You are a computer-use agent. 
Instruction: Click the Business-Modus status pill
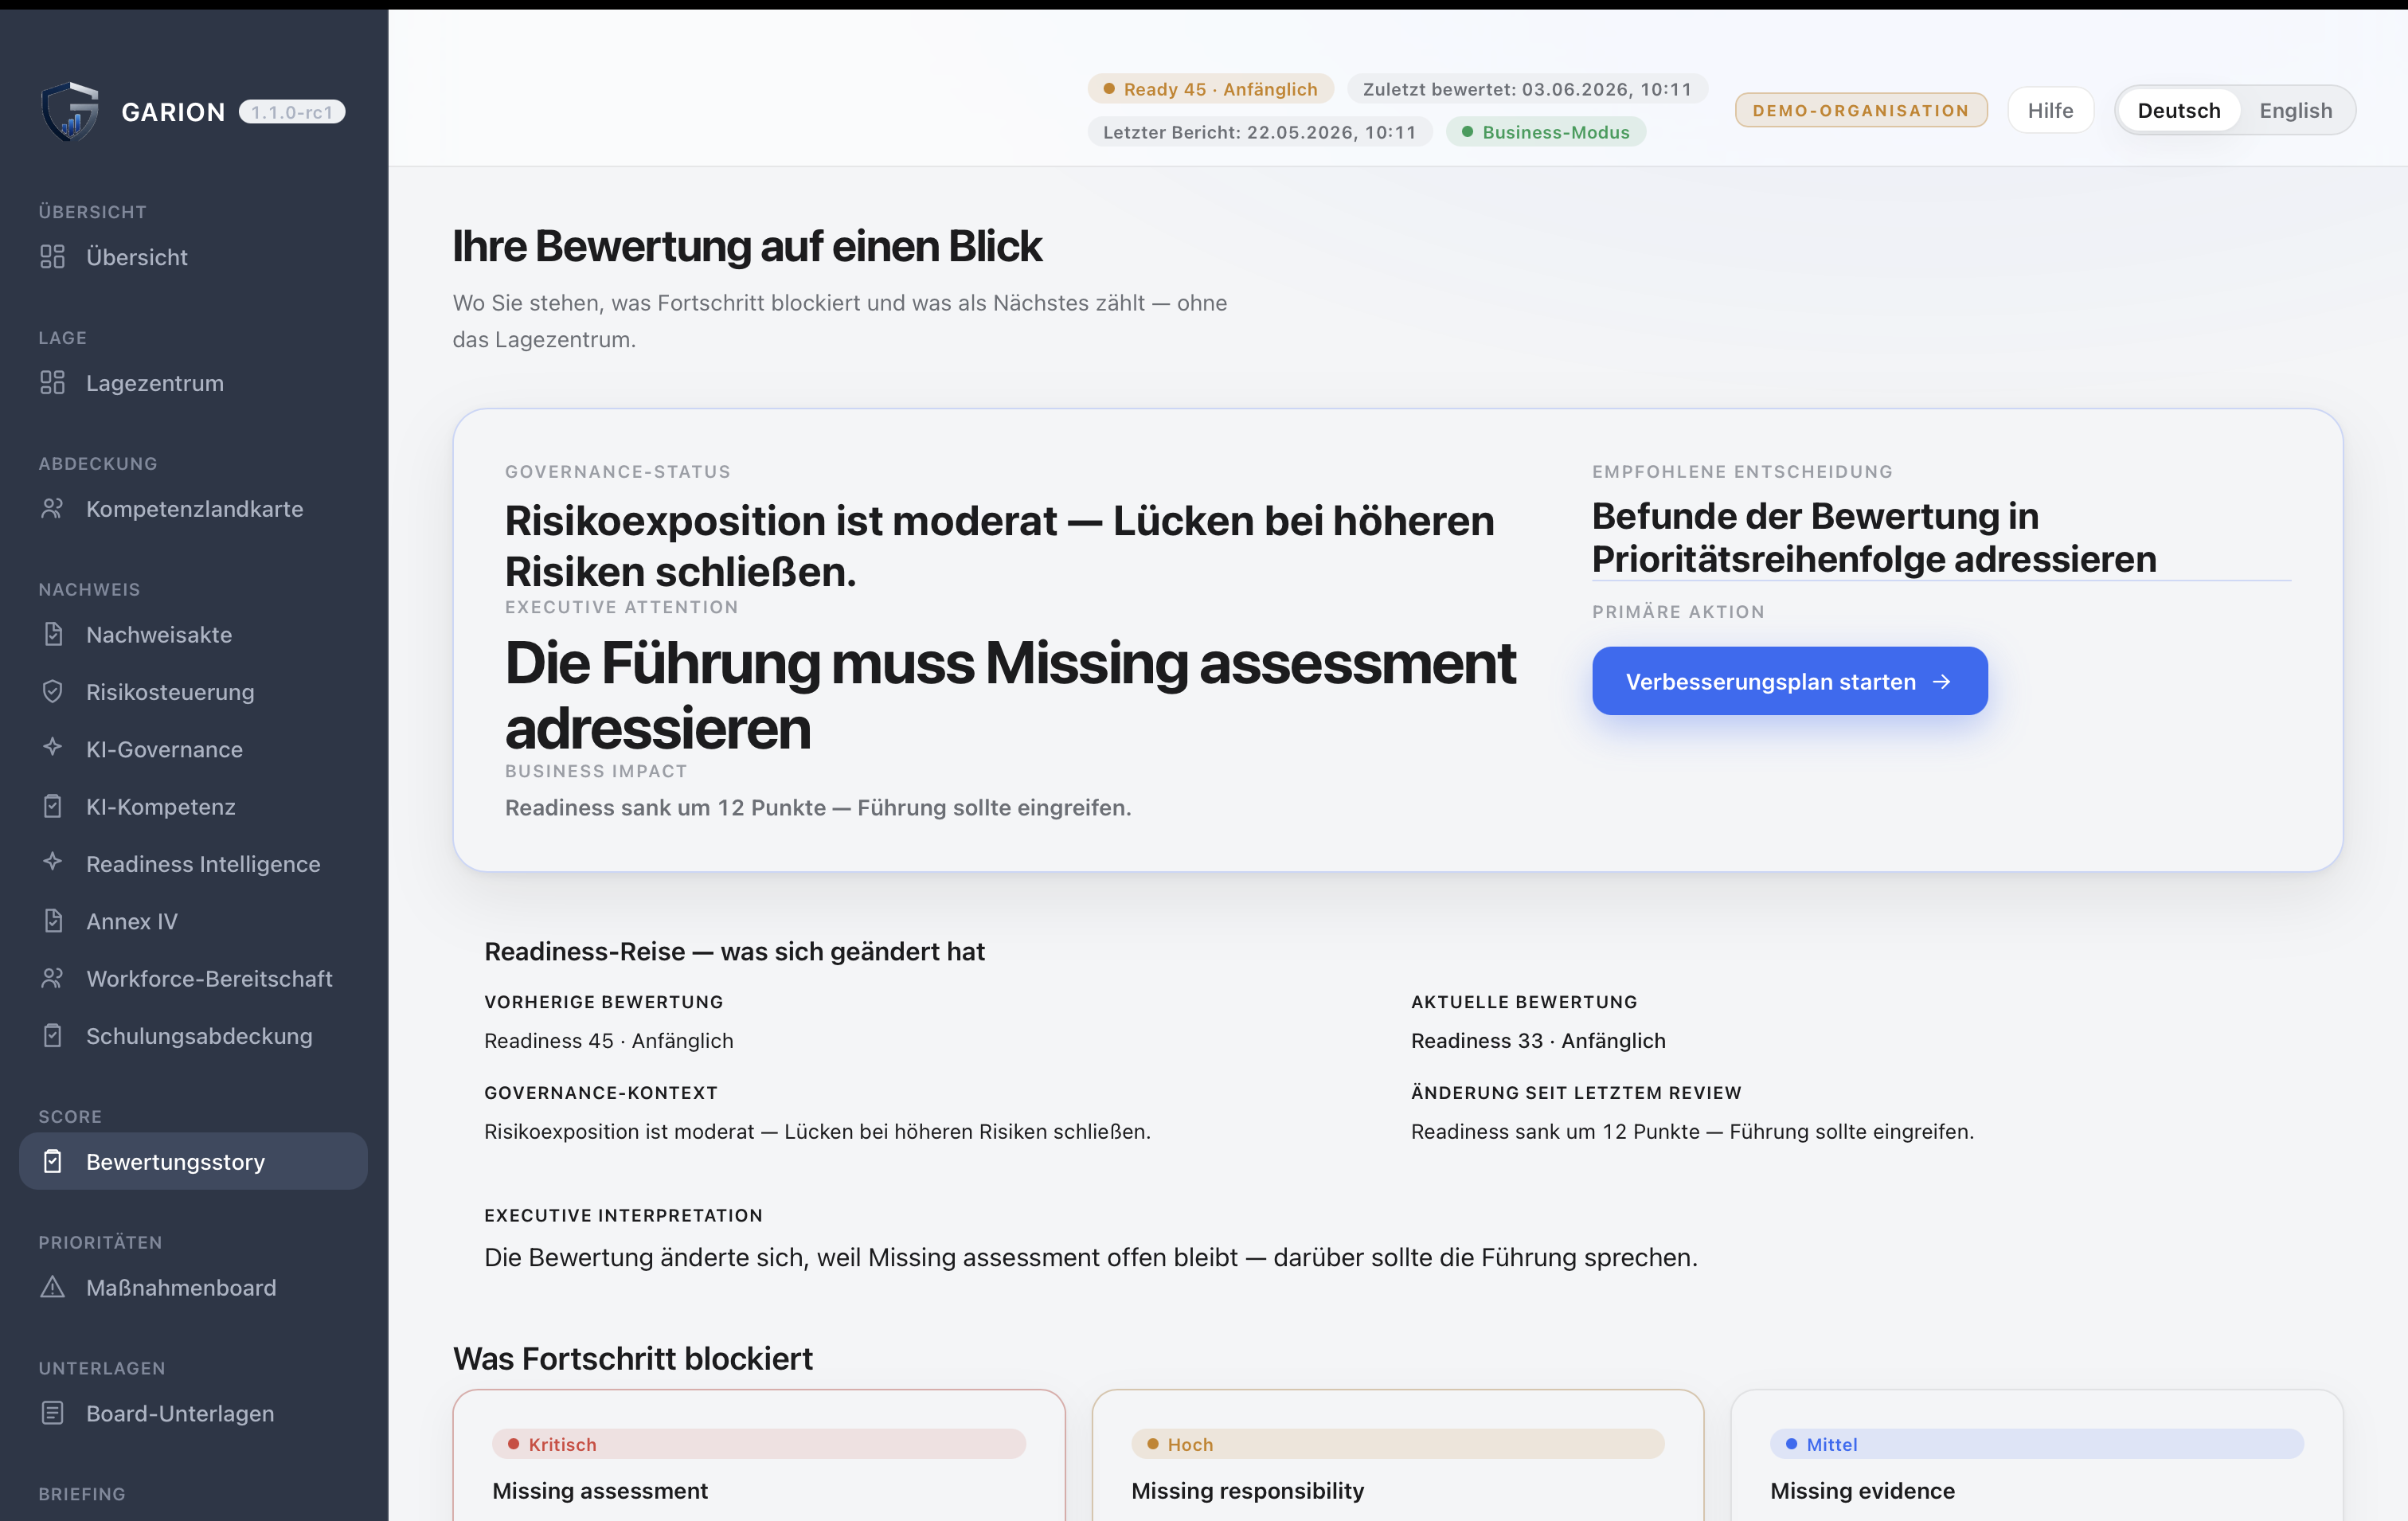1545,132
